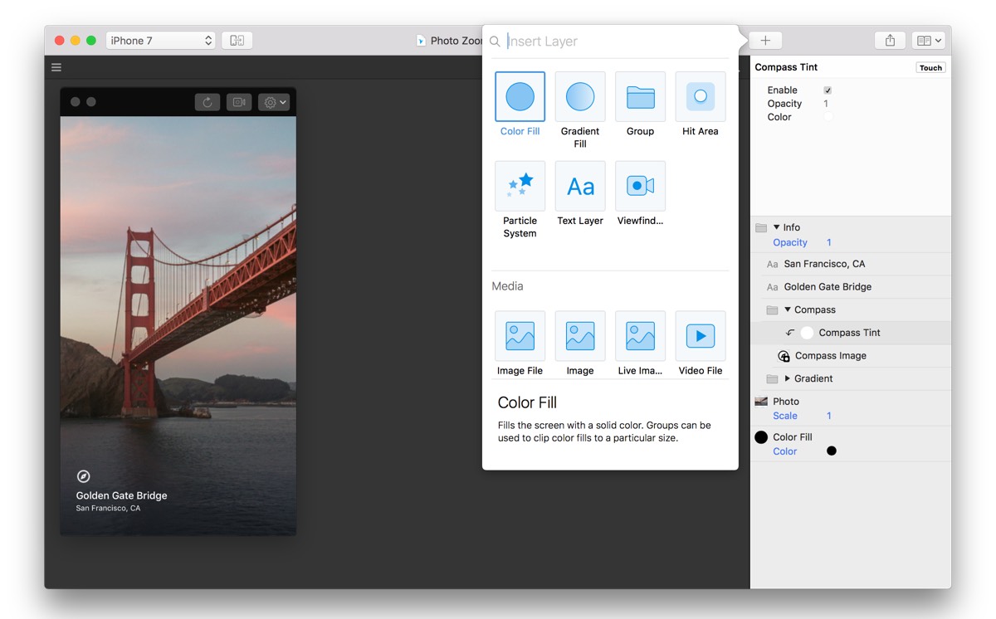This screenshot has width=996, height=619.
Task: Pick the Viewfinder layer icon
Action: pyautogui.click(x=640, y=187)
